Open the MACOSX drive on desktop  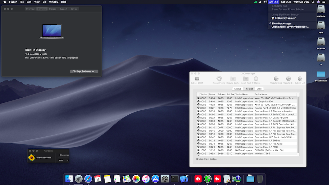pyautogui.click(x=321, y=11)
